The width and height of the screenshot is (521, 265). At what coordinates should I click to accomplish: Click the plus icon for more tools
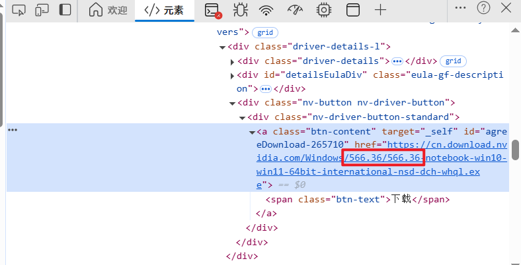pos(380,10)
